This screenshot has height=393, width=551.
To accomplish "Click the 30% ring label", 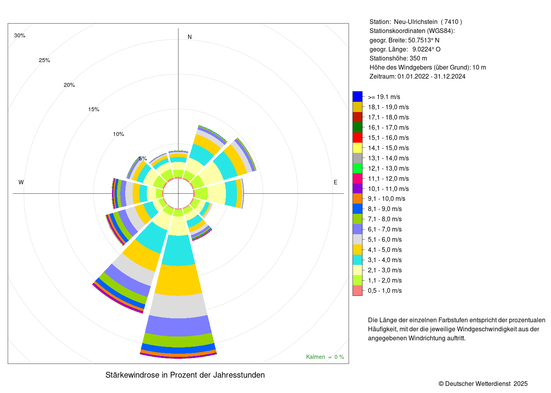I will coord(20,35).
